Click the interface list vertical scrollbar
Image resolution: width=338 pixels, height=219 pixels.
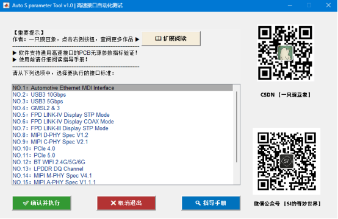click(237, 127)
